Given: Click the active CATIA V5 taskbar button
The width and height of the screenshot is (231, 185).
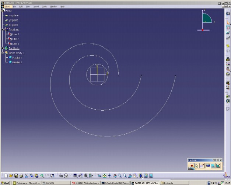Looking at the screenshot, I should click(x=145, y=183).
